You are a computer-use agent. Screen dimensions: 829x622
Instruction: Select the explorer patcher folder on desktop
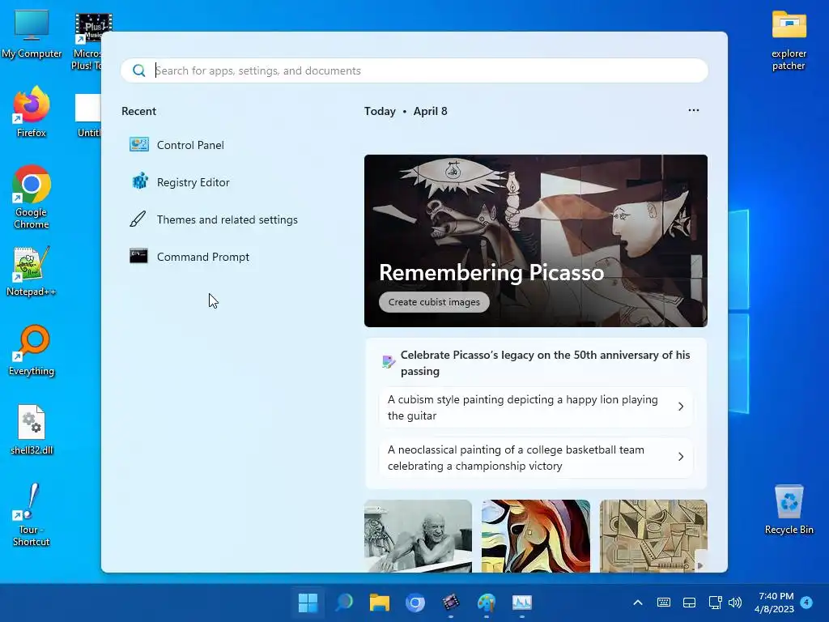tap(789, 40)
